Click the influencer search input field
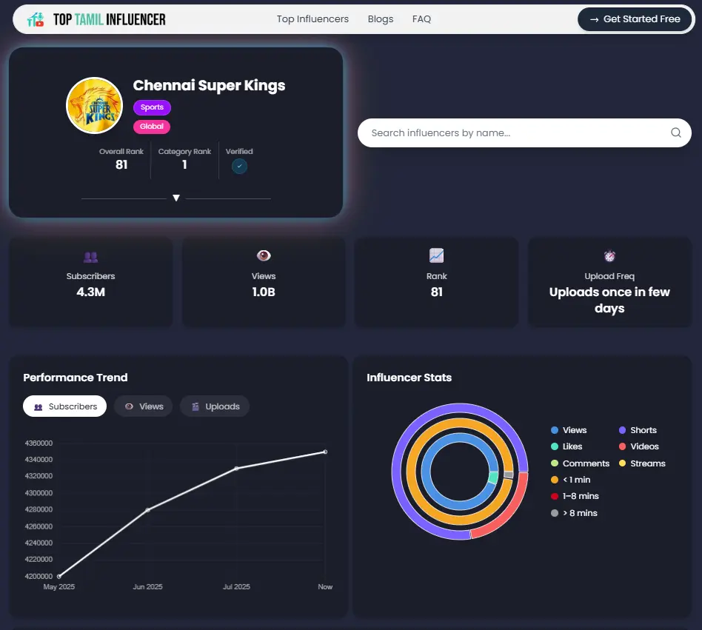This screenshot has height=630, width=702. click(x=511, y=133)
